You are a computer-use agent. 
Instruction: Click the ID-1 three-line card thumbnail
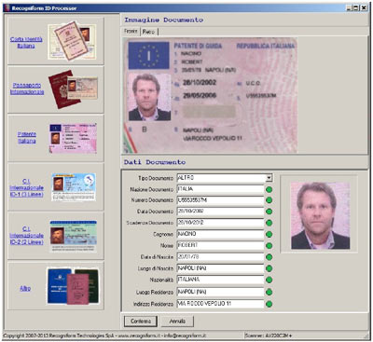coord(74,186)
